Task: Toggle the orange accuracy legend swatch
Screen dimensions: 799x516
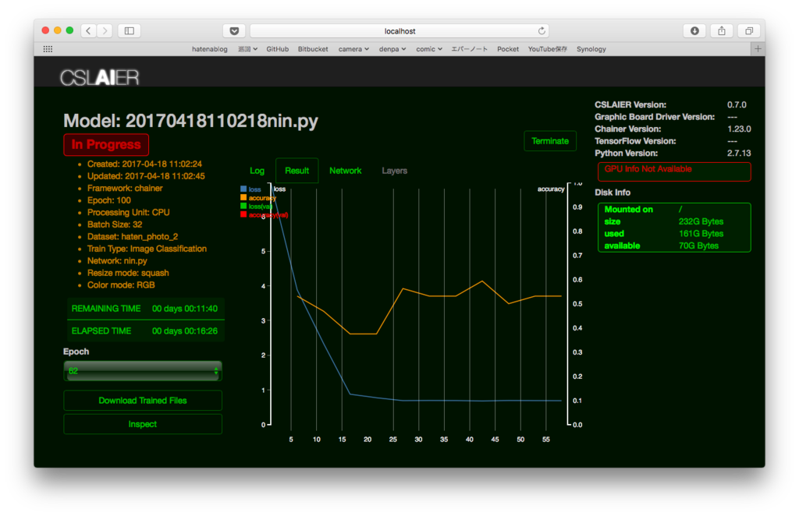Action: click(x=243, y=197)
